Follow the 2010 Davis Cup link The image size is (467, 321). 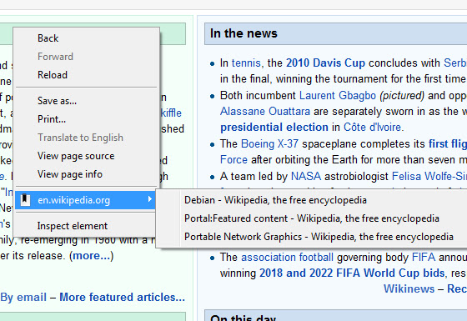pyautogui.click(x=325, y=63)
